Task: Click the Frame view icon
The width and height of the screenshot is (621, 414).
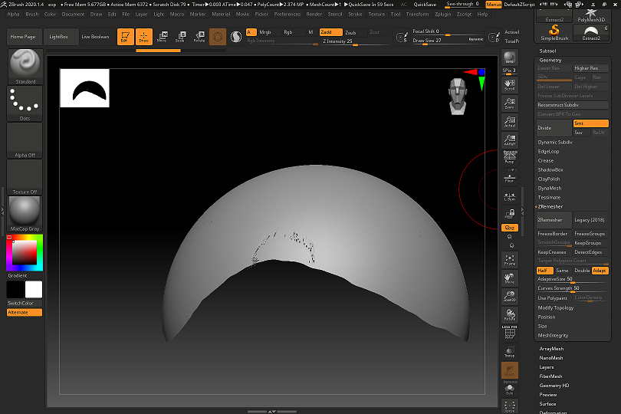Action: coord(509,260)
